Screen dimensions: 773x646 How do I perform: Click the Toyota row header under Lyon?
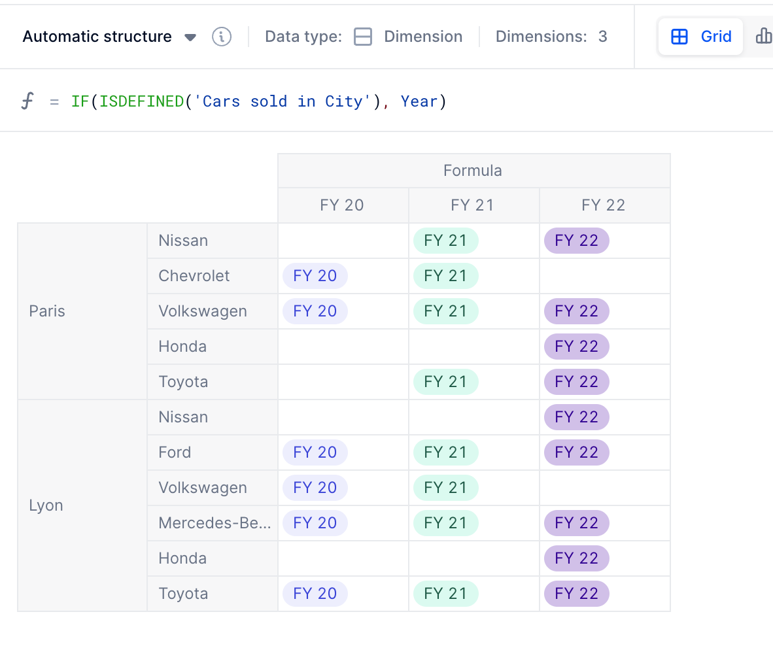click(213, 594)
